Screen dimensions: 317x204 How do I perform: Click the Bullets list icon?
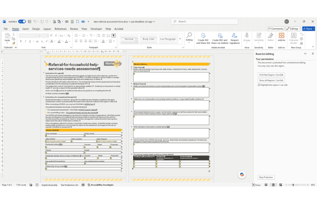(76, 35)
